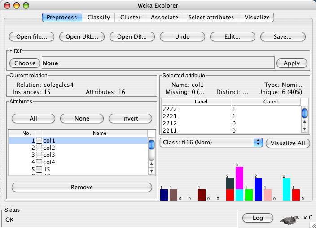
Task: Enable the col2 attribute checkbox
Action: point(39,148)
